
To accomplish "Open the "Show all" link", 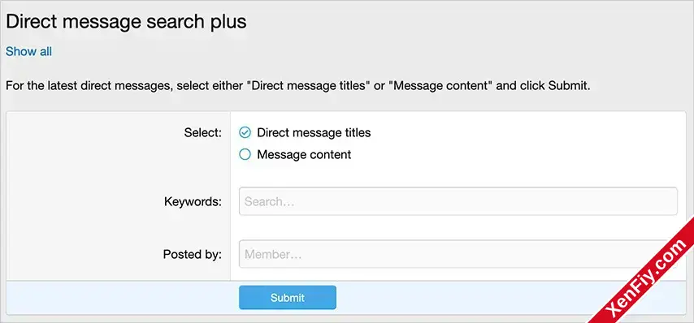I will point(28,52).
